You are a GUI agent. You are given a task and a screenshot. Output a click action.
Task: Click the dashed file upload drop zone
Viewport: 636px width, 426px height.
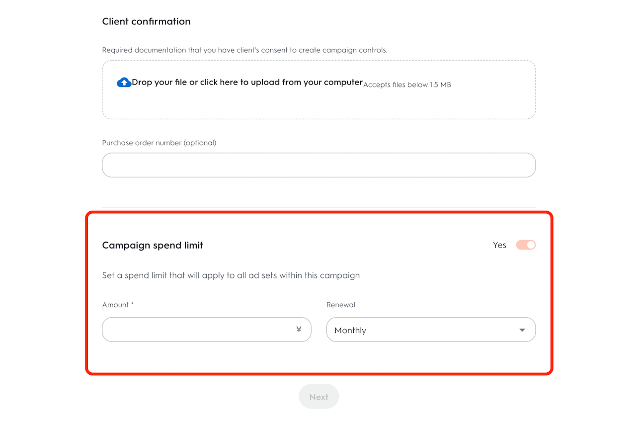click(x=318, y=104)
